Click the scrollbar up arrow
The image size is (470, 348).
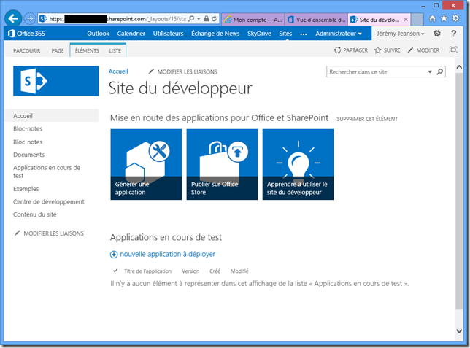[x=459, y=67]
